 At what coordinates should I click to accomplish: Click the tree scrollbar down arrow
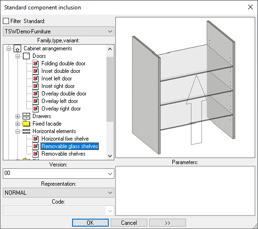pyautogui.click(x=110, y=156)
